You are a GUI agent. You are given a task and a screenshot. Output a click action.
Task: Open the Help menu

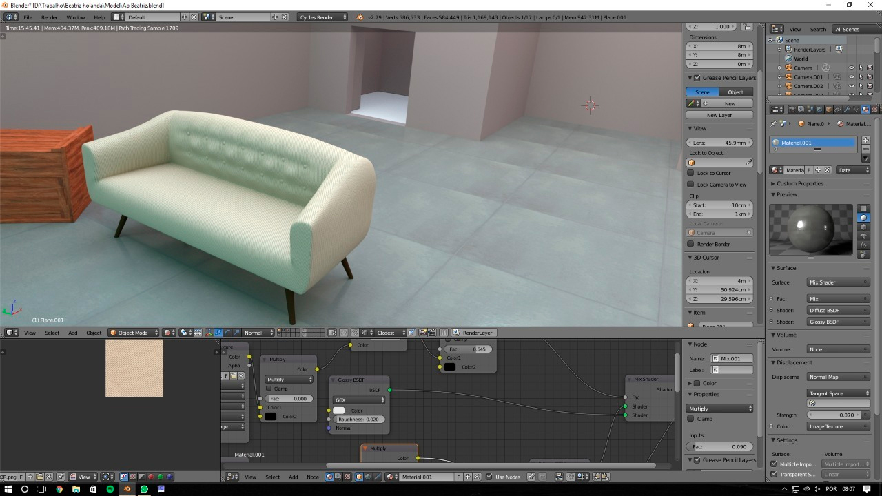pos(100,17)
